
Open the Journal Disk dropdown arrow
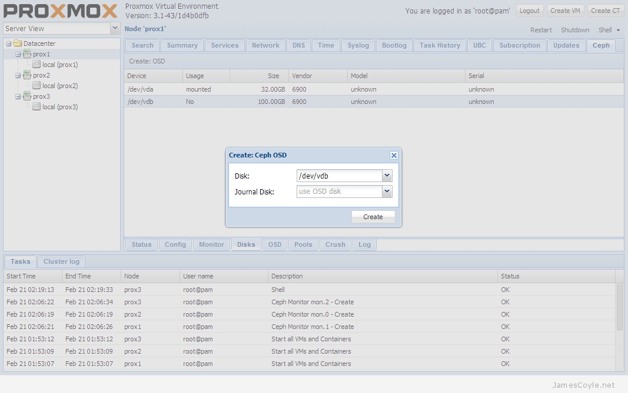pyautogui.click(x=387, y=192)
